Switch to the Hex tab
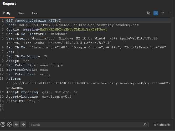Viewport: 175px width, 131px height. [x=34, y=13]
